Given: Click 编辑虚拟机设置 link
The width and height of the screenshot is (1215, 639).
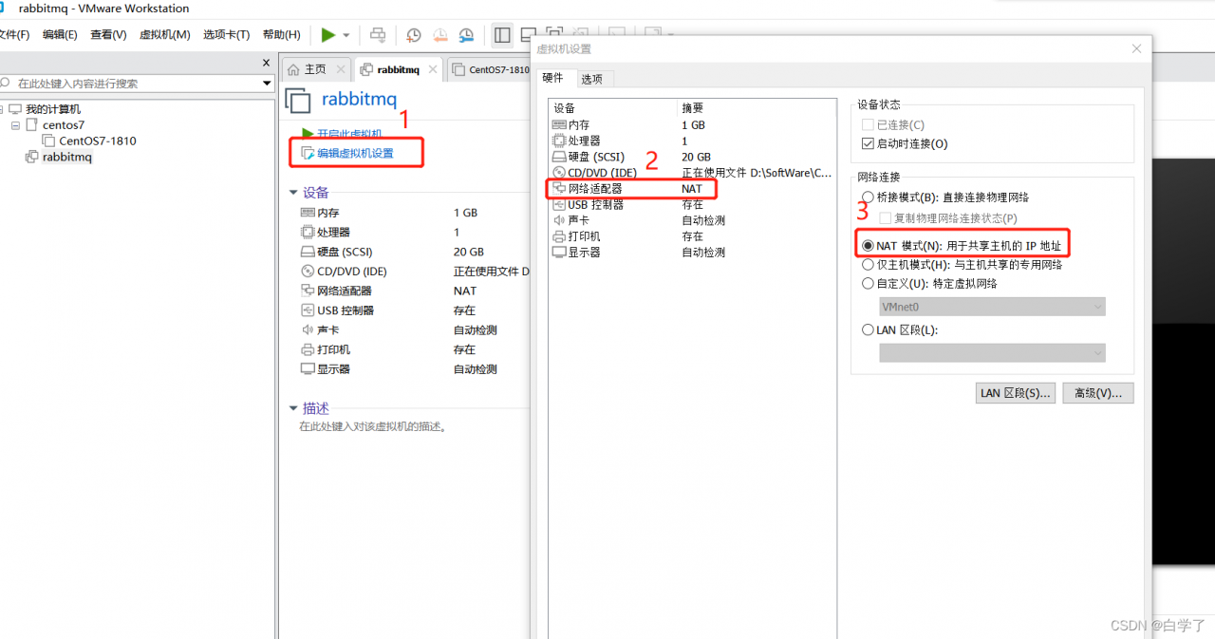Looking at the screenshot, I should click(x=355, y=153).
